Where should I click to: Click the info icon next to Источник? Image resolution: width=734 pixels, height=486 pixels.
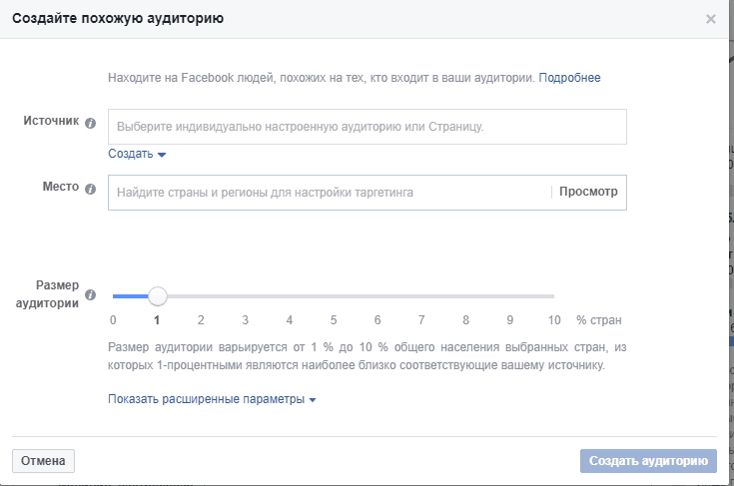[90, 123]
